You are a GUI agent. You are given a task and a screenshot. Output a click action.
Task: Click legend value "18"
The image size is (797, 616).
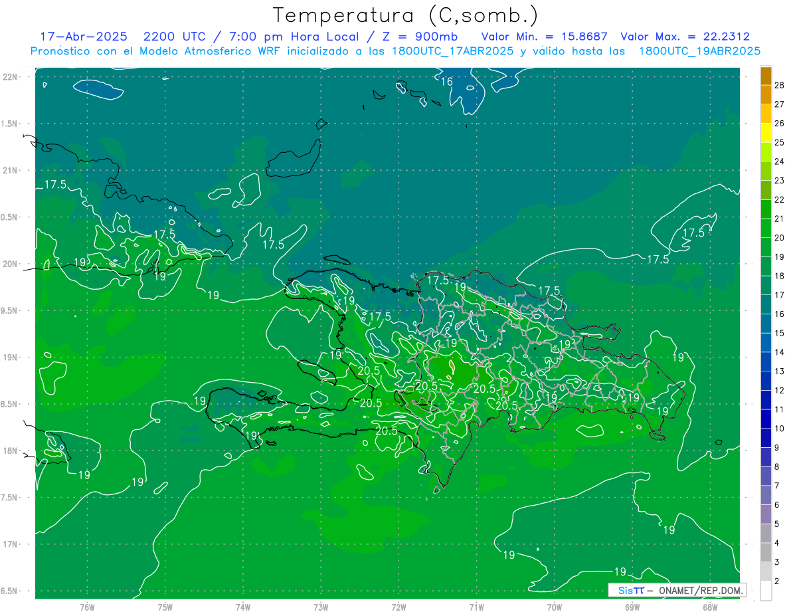pos(780,276)
